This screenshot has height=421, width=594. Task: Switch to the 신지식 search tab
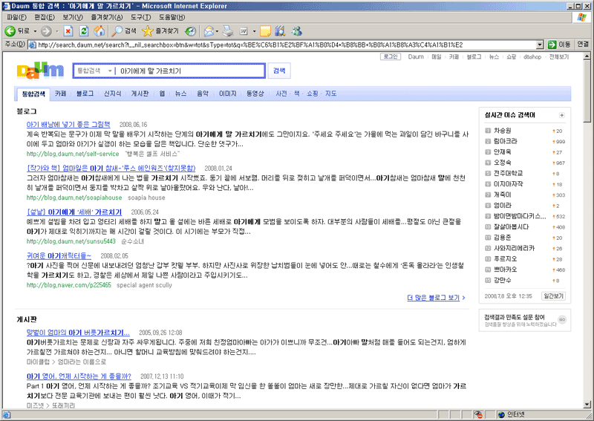click(x=113, y=94)
